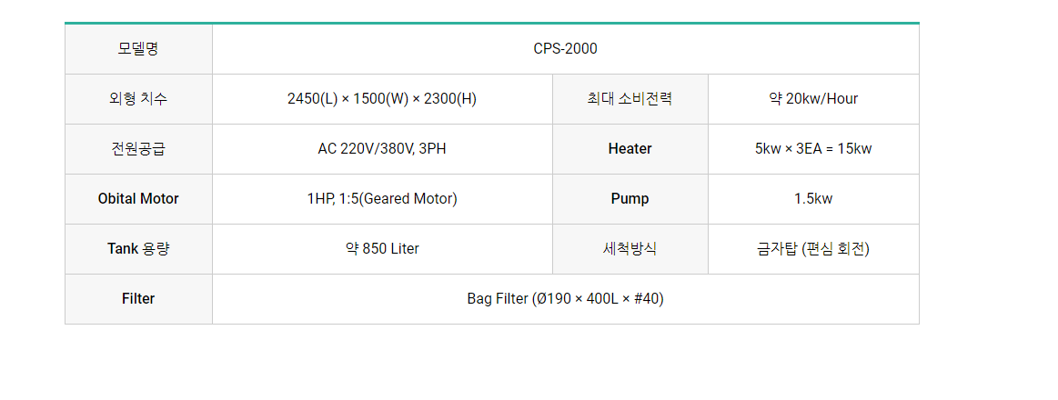Select the 금자탑 (편심 회전) value cell

tap(812, 249)
